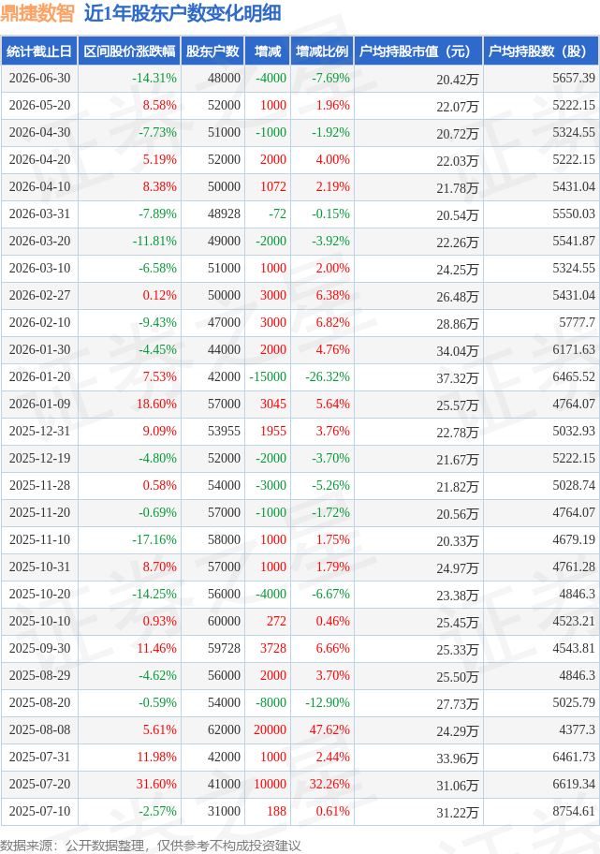The width and height of the screenshot is (600, 854).
Task: Click the 数据来源 footer note
Action: (151, 846)
